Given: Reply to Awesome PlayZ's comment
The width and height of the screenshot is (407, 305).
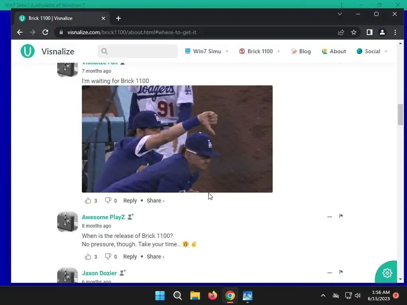Looking at the screenshot, I should pos(130,257).
